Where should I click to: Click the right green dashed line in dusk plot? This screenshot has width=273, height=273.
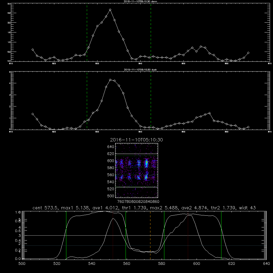(x=151, y=101)
